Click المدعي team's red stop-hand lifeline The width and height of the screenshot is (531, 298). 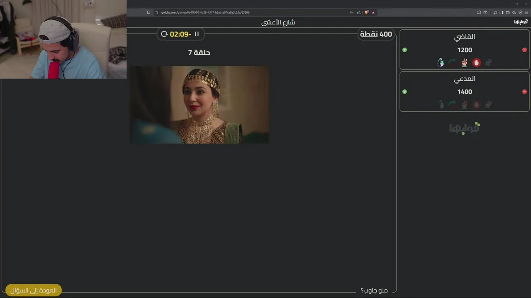point(476,104)
